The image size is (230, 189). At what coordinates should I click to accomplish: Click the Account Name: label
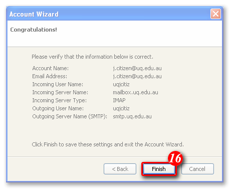pos(51,68)
